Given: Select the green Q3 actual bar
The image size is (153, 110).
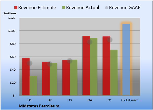Looking at the screenshot, I should pos(73,78).
